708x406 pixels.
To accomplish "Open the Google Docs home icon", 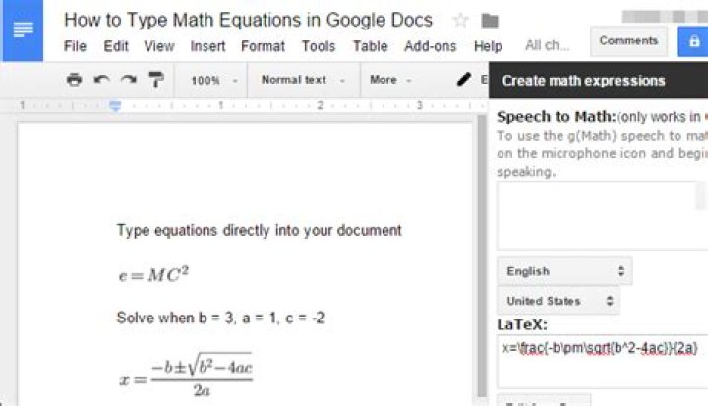I will 23,30.
